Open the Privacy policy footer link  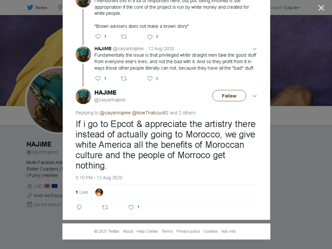click(x=188, y=231)
